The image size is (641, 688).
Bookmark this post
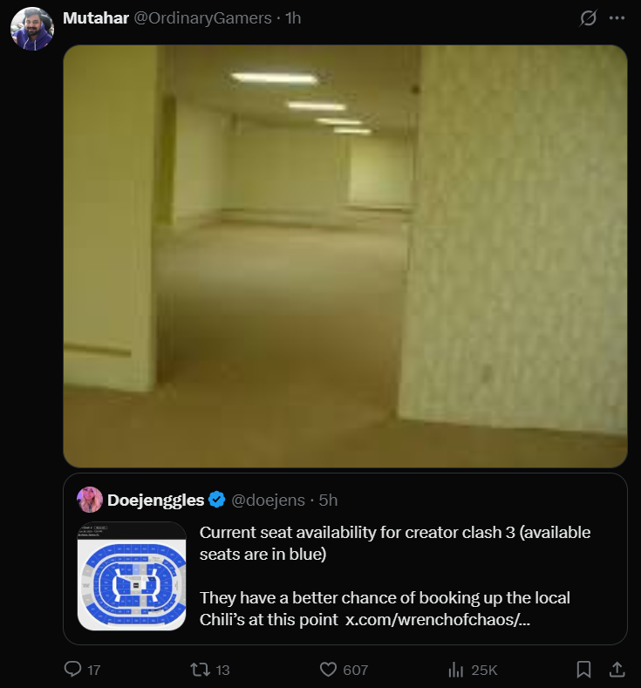(583, 670)
